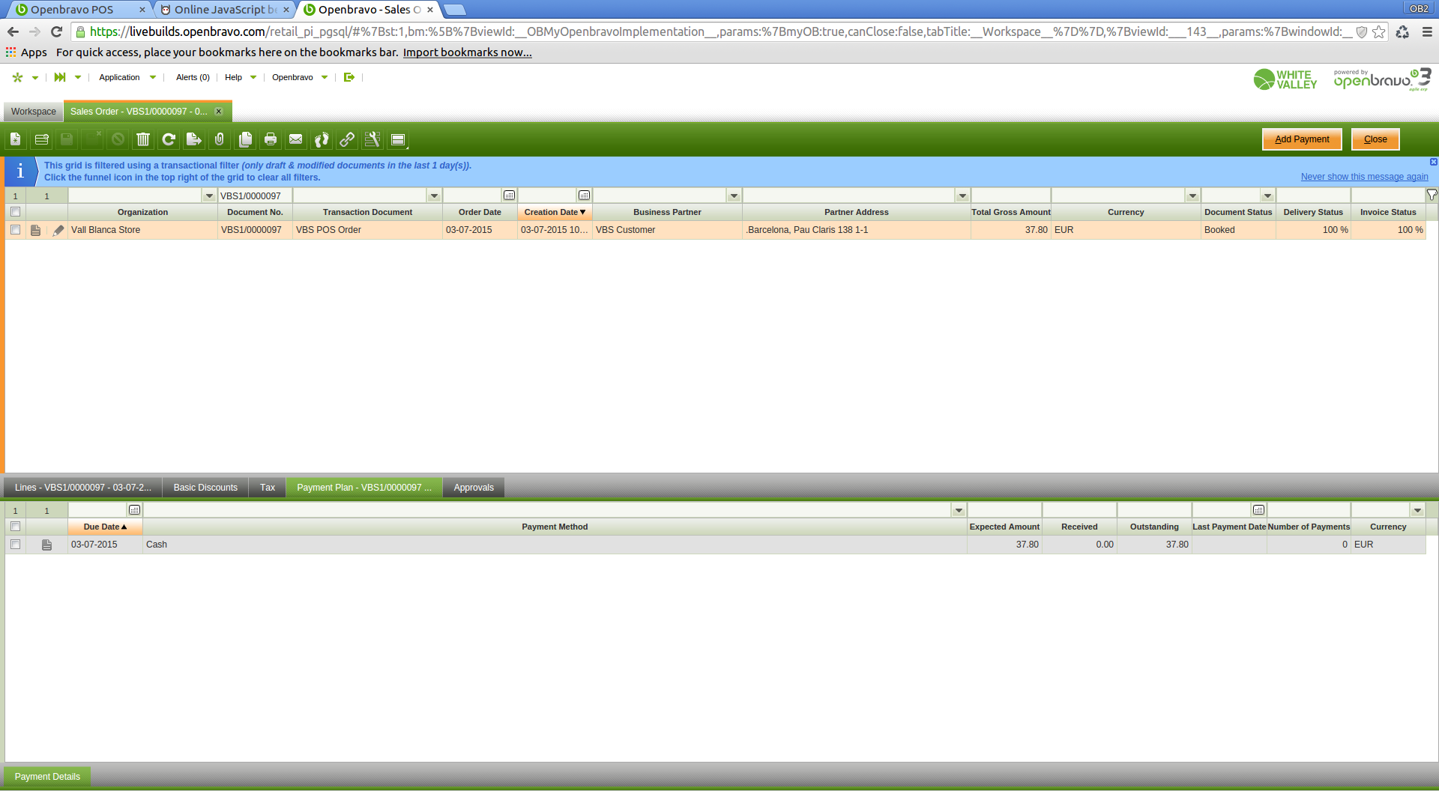Switch to Openbravo POS browser tab

pos(79,10)
